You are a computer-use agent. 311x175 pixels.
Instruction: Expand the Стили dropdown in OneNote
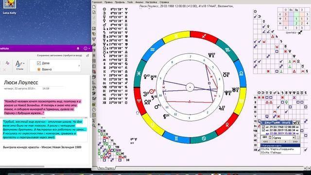(x=24, y=64)
